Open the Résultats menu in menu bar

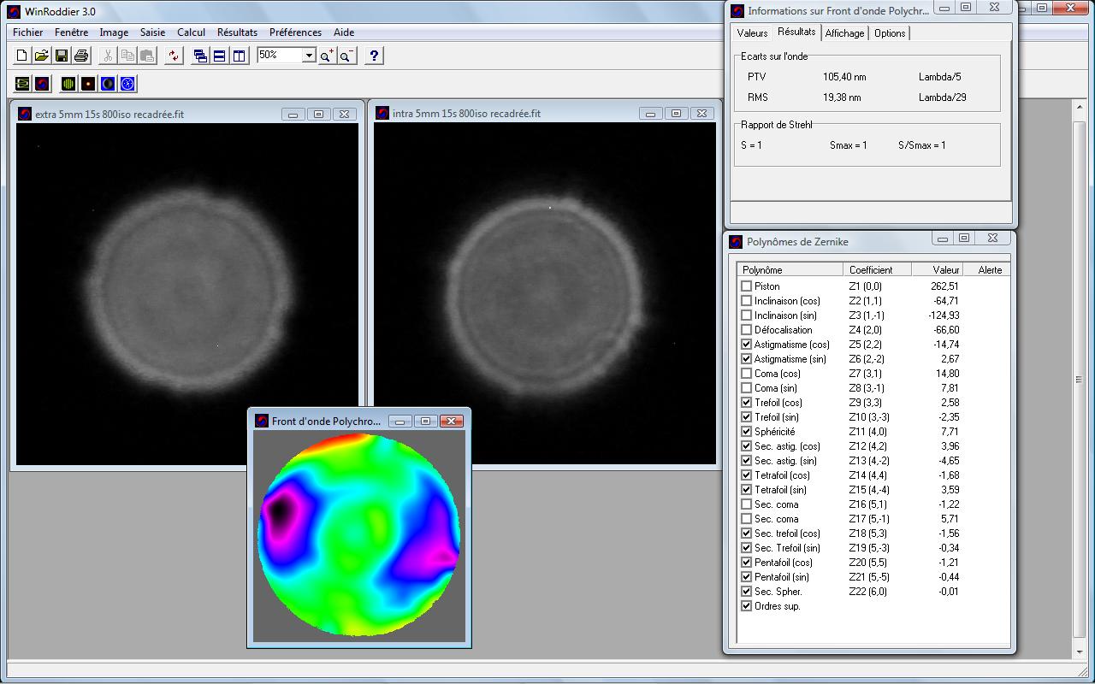point(237,32)
